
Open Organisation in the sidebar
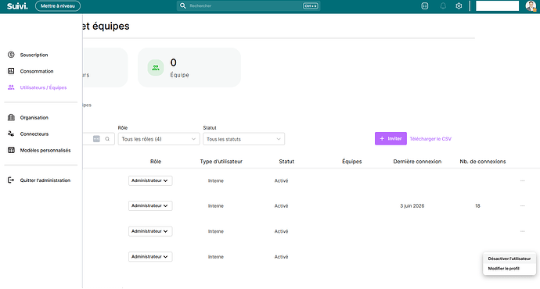(34, 117)
